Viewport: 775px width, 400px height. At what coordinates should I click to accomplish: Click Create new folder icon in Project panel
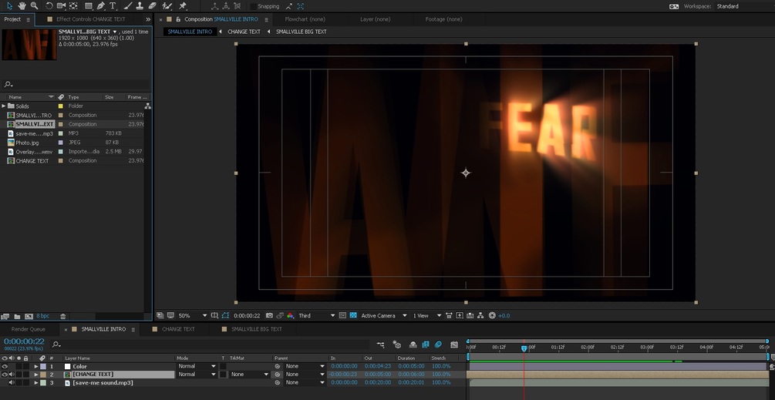pyautogui.click(x=17, y=316)
